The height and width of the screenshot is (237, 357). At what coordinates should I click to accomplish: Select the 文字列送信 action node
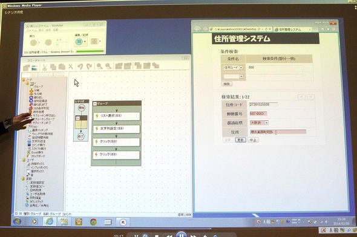(36, 141)
